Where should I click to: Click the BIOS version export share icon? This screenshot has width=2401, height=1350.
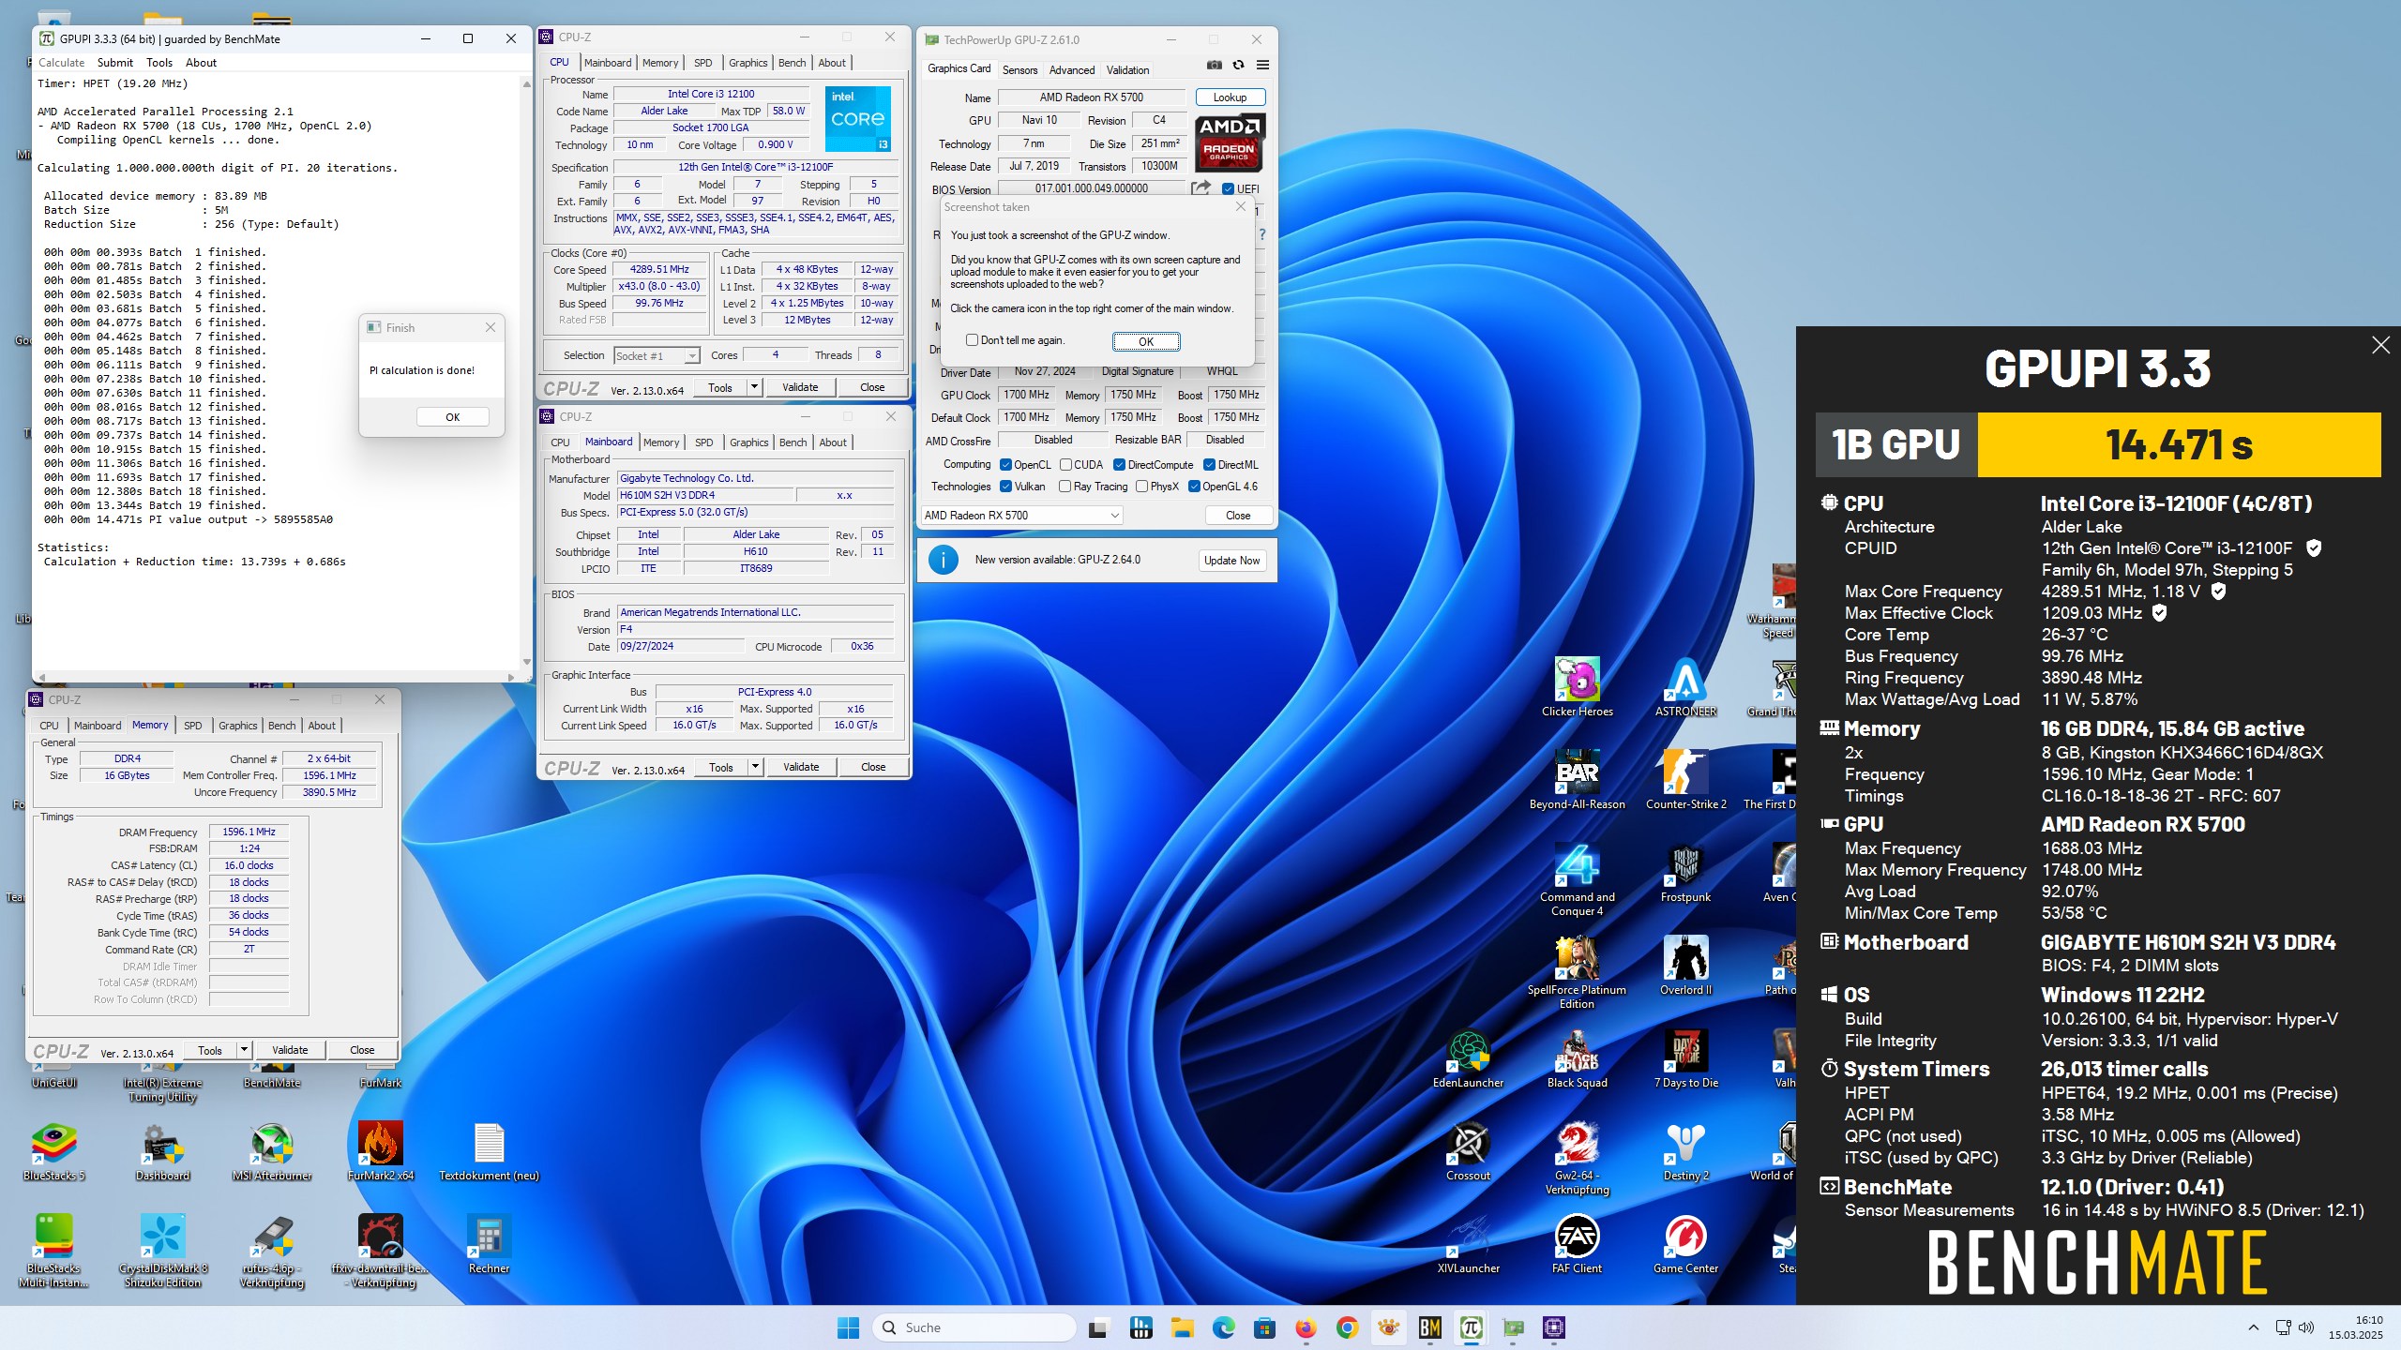point(1200,188)
